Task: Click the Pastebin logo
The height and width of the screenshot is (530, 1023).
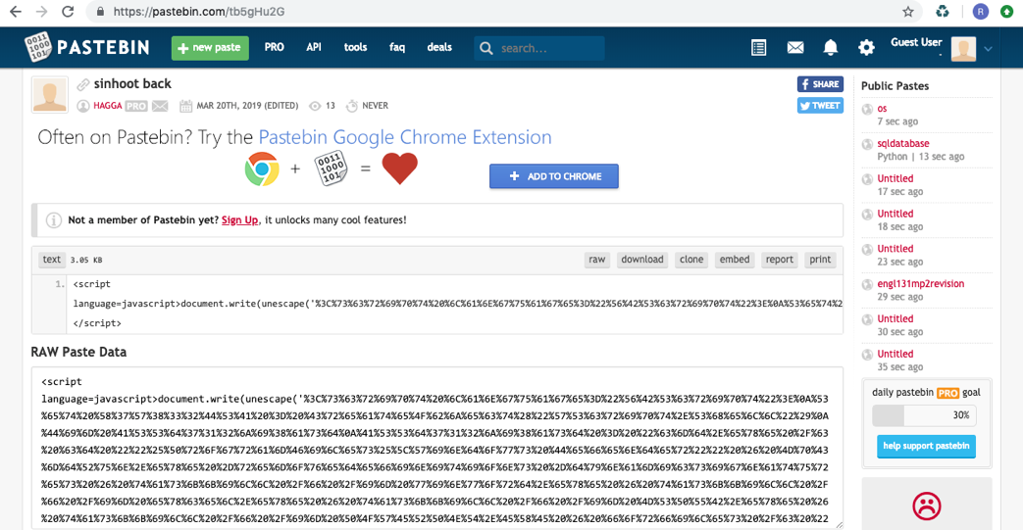Action: click(87, 47)
